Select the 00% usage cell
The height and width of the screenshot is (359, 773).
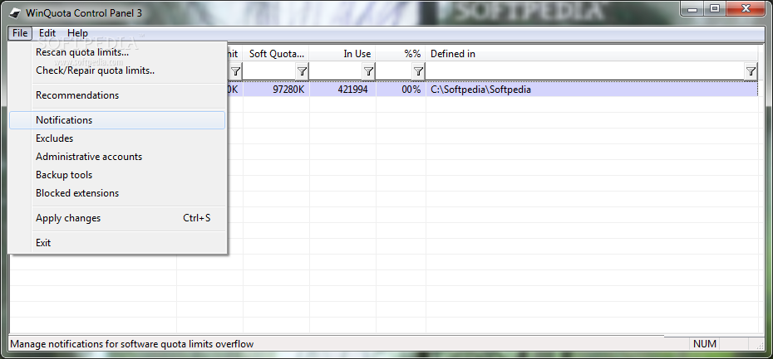click(401, 90)
